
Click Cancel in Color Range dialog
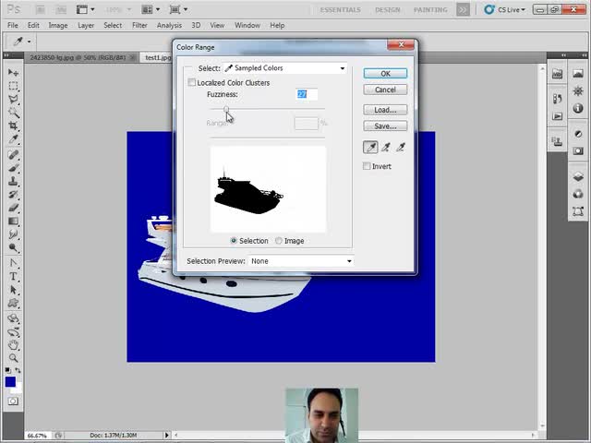[385, 90]
